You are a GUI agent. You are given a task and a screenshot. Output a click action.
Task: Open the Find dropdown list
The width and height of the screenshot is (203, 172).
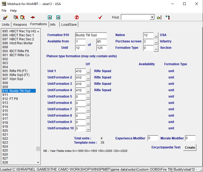coord(152,17)
